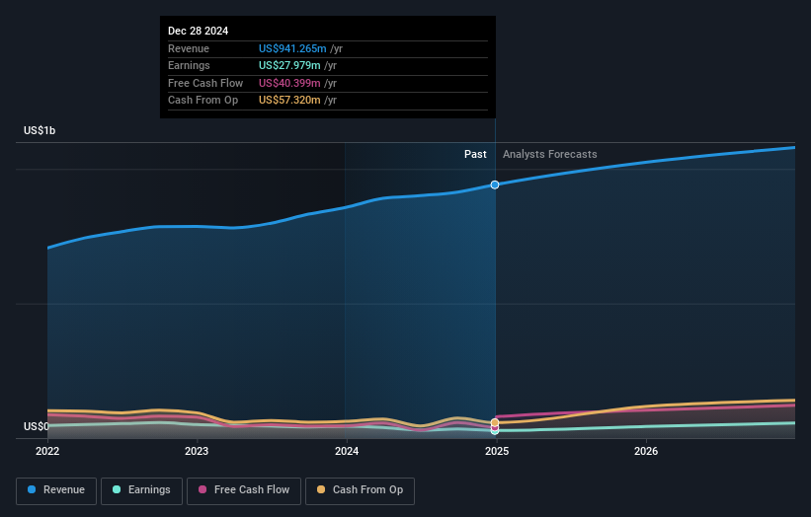This screenshot has height=517, width=811.
Task: Click the Revenue row label in tooltip
Action: (x=189, y=48)
